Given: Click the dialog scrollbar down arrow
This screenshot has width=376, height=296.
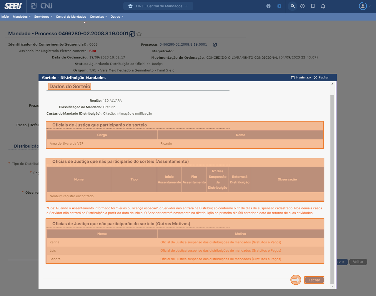Looking at the screenshot, I should [332, 286].
